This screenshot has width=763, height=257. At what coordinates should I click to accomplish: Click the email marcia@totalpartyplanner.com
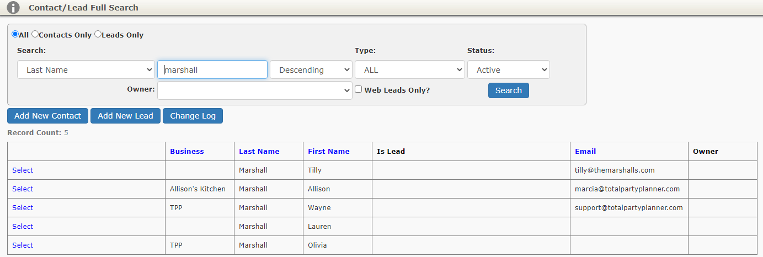click(627, 189)
